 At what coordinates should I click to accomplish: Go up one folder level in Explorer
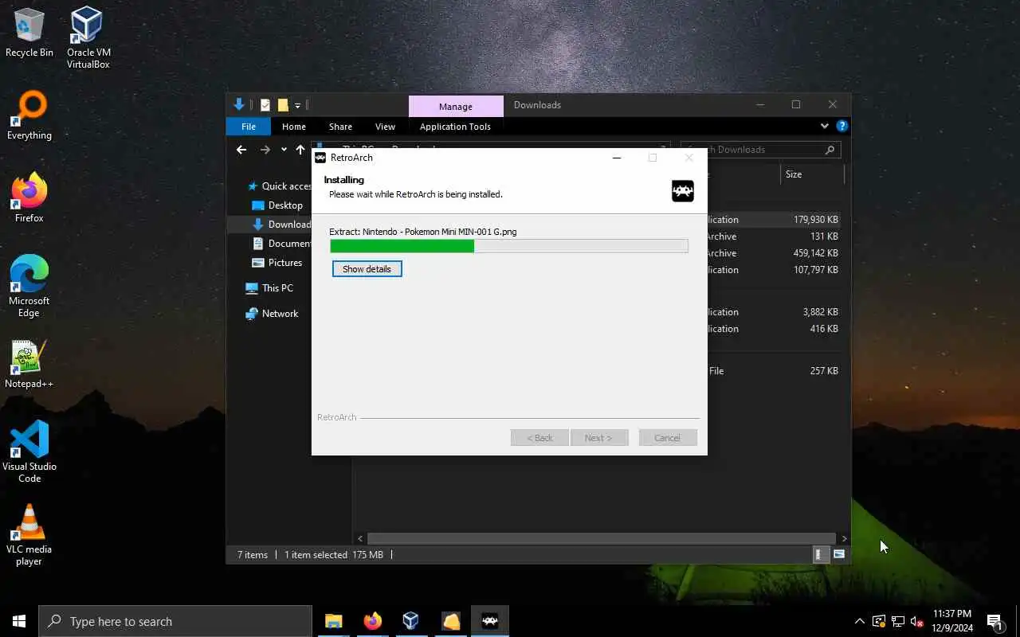tap(300, 150)
